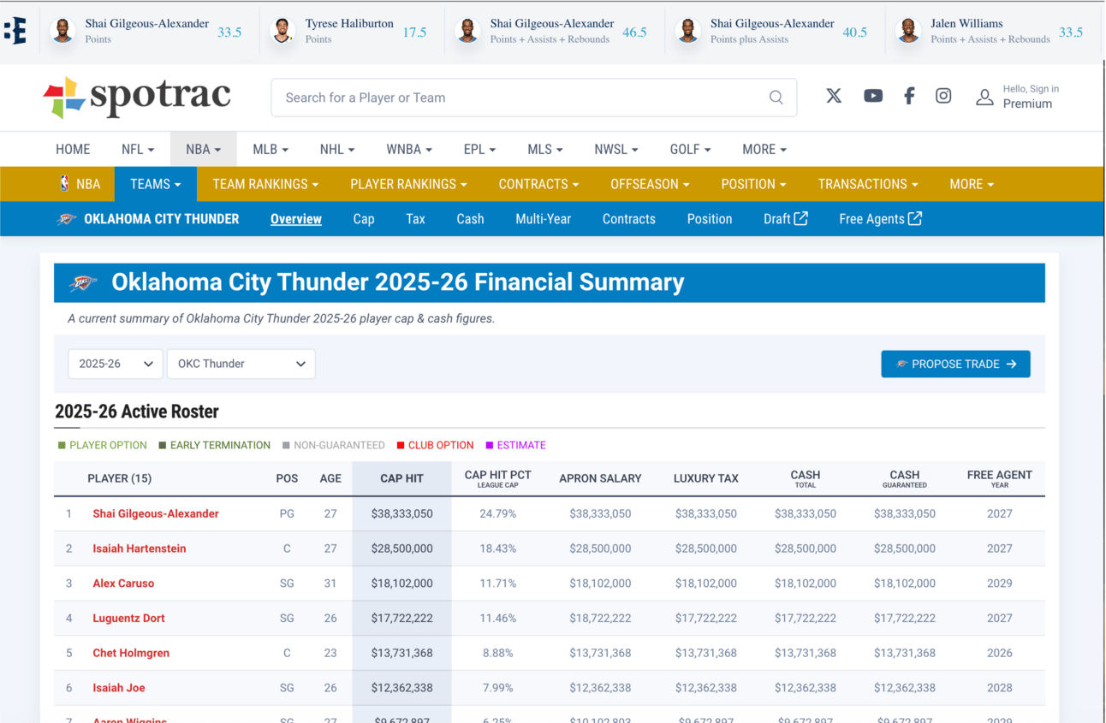This screenshot has width=1106, height=723.
Task: Click the search magnifier icon
Action: coord(776,98)
